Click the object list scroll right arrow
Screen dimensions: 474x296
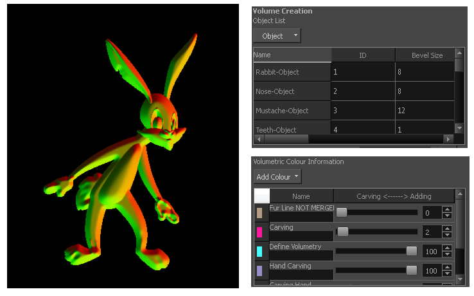point(448,139)
